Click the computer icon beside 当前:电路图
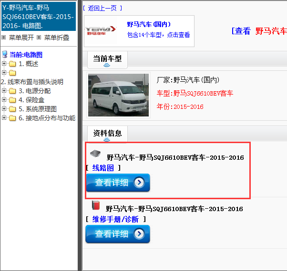This screenshot has height=271, width=287. point(5,54)
